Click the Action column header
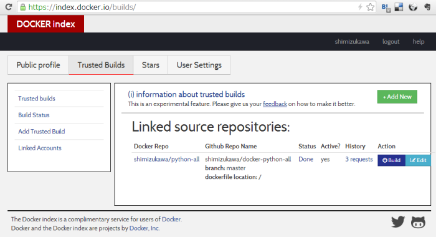 386,146
